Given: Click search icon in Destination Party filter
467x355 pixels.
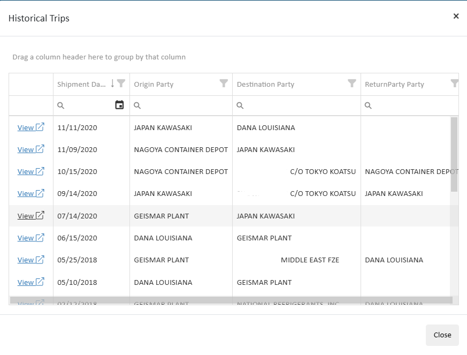Looking at the screenshot, I should [240, 105].
